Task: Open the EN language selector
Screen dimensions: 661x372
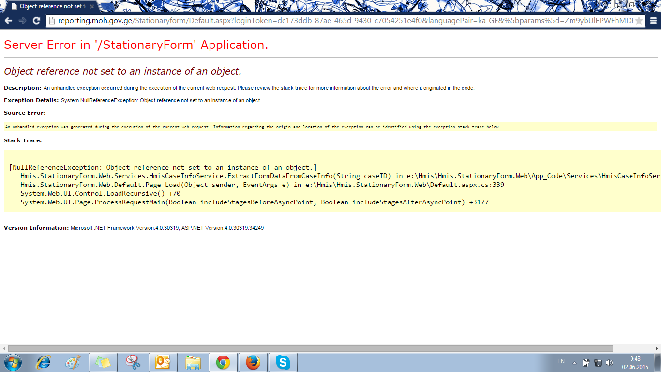Action: click(561, 361)
